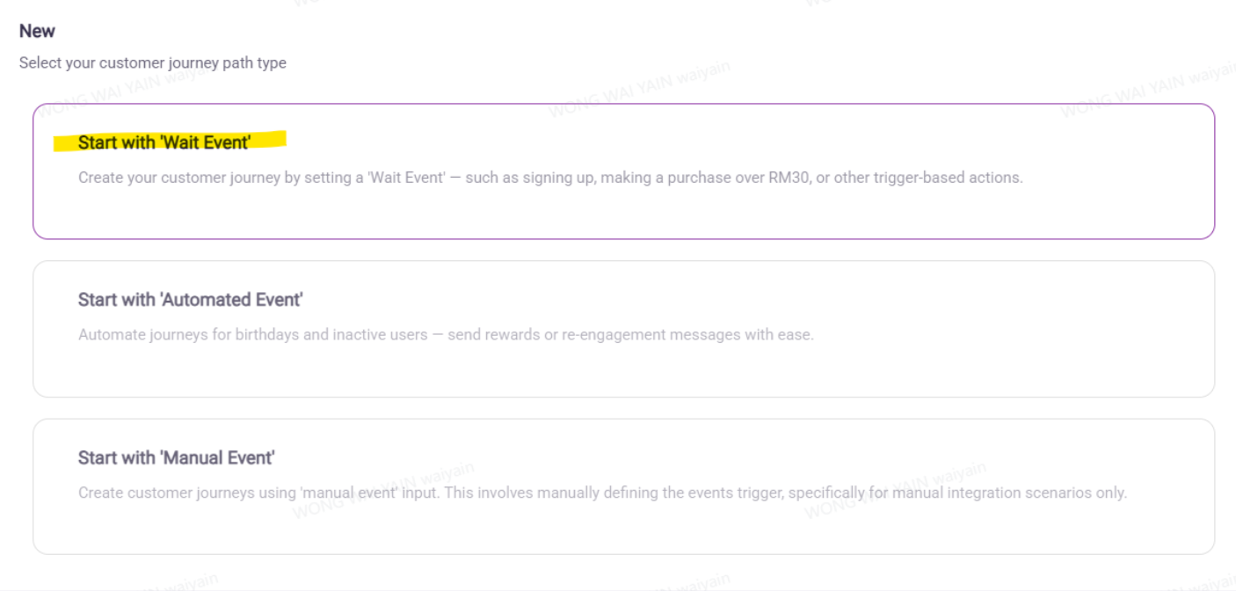Click 'Select your customer journey path type' subtitle
Screen dimensions: 1236x591
[153, 63]
